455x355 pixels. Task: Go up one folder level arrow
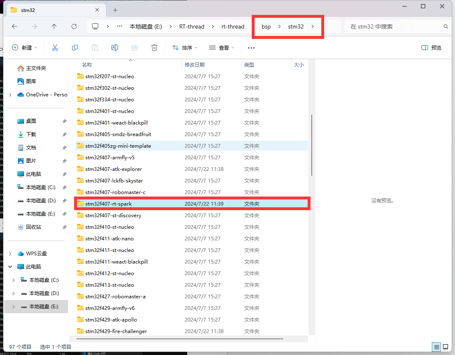[x=54, y=26]
